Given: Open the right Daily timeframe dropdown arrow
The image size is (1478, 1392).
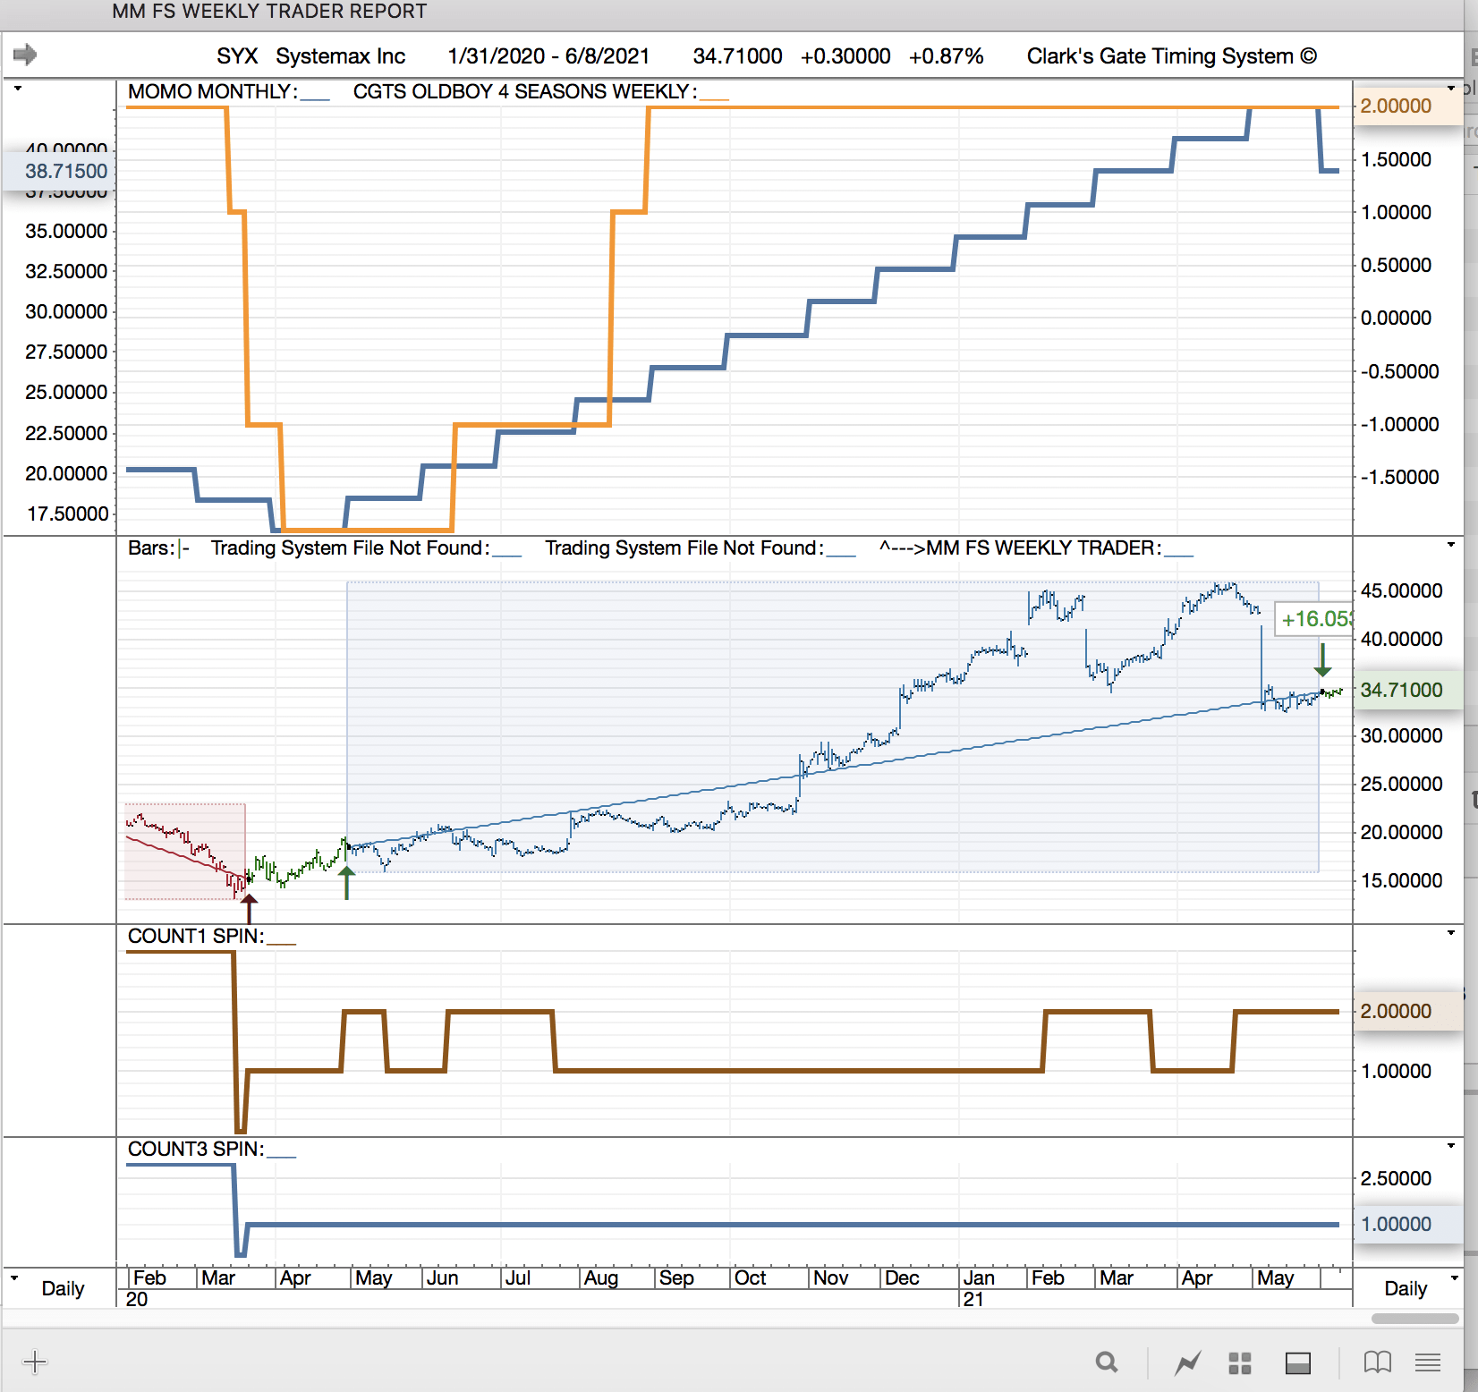Looking at the screenshot, I should pos(1454,1278).
